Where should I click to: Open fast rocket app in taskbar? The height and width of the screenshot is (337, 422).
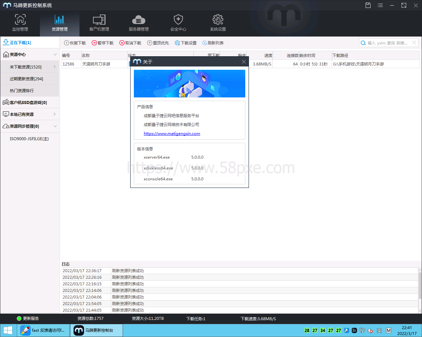tap(43, 330)
